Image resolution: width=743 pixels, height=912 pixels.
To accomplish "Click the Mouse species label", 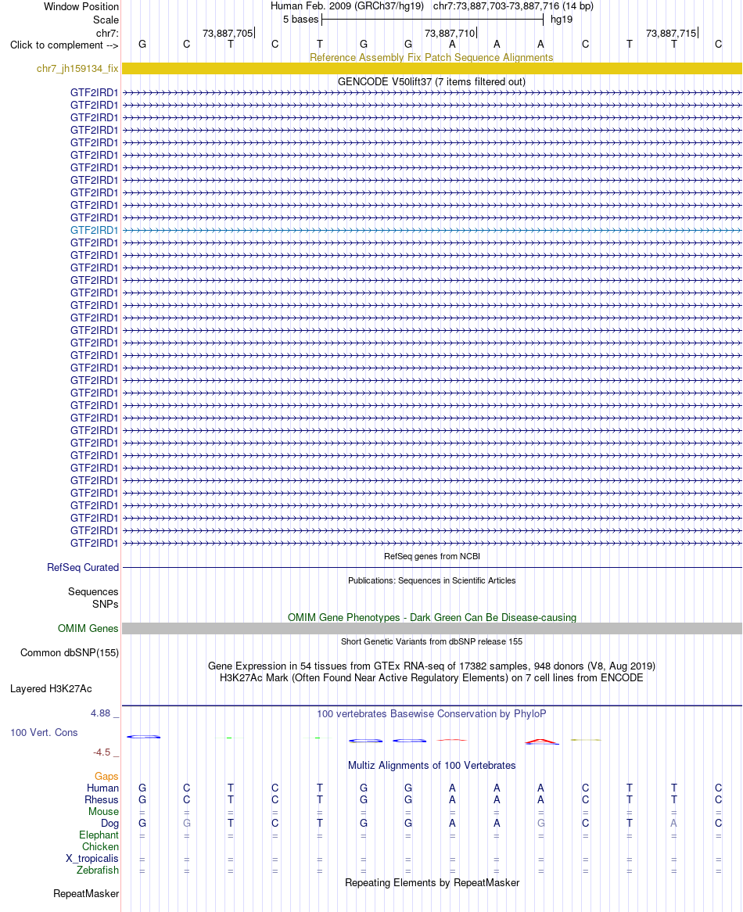I will [x=103, y=812].
